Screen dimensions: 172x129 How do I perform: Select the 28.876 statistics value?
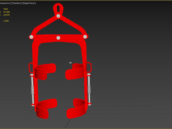[x=6, y=15]
